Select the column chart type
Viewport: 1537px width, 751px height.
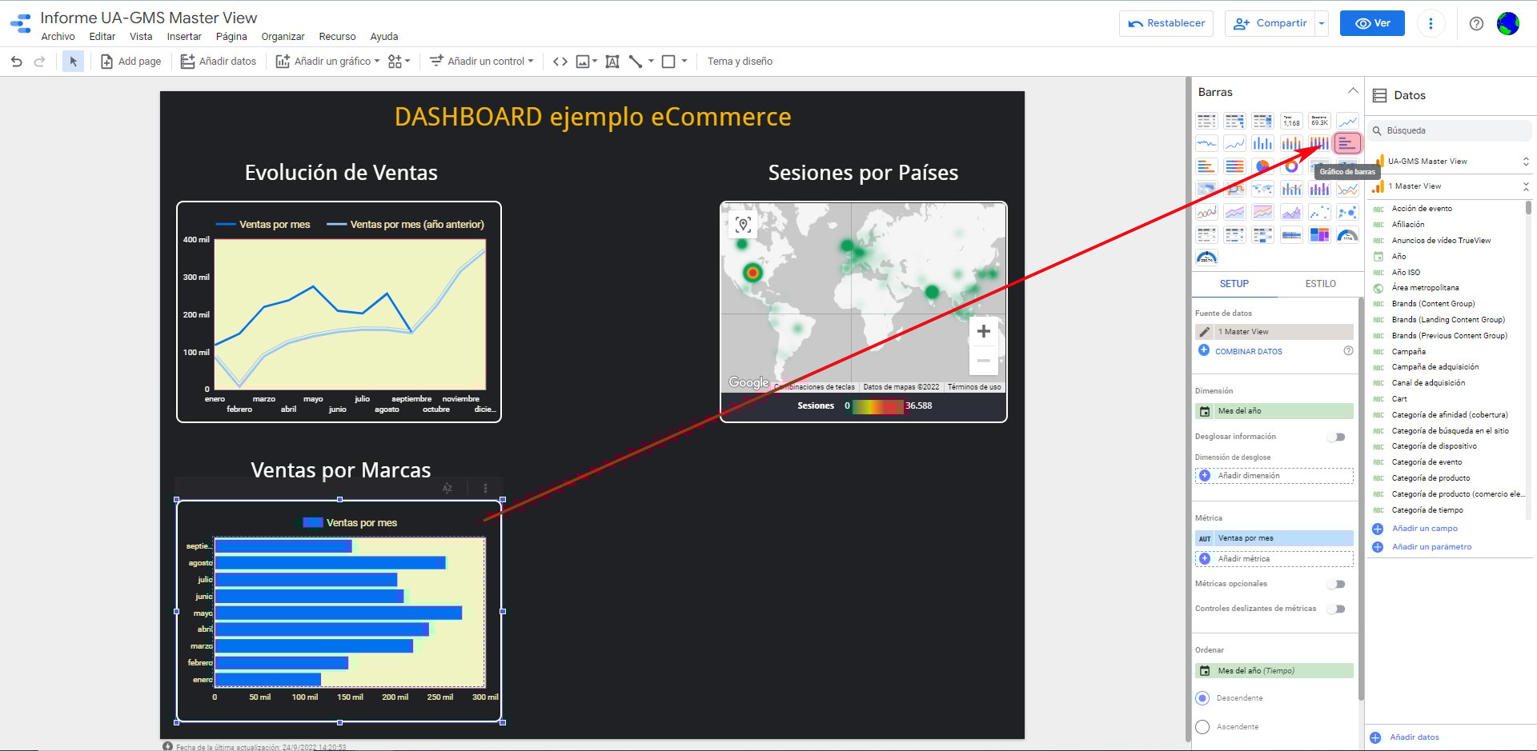pyautogui.click(x=1263, y=144)
